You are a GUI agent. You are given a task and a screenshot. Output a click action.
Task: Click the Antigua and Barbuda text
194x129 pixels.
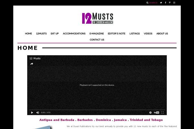pos(57,120)
